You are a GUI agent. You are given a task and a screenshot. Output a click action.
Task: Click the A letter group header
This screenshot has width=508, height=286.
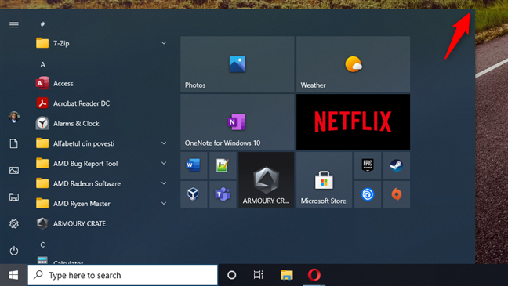coord(42,64)
